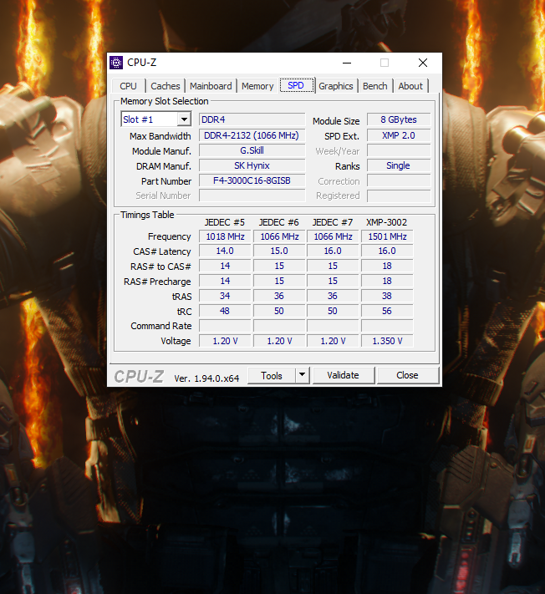Click the empty Serial Number field

tap(252, 195)
